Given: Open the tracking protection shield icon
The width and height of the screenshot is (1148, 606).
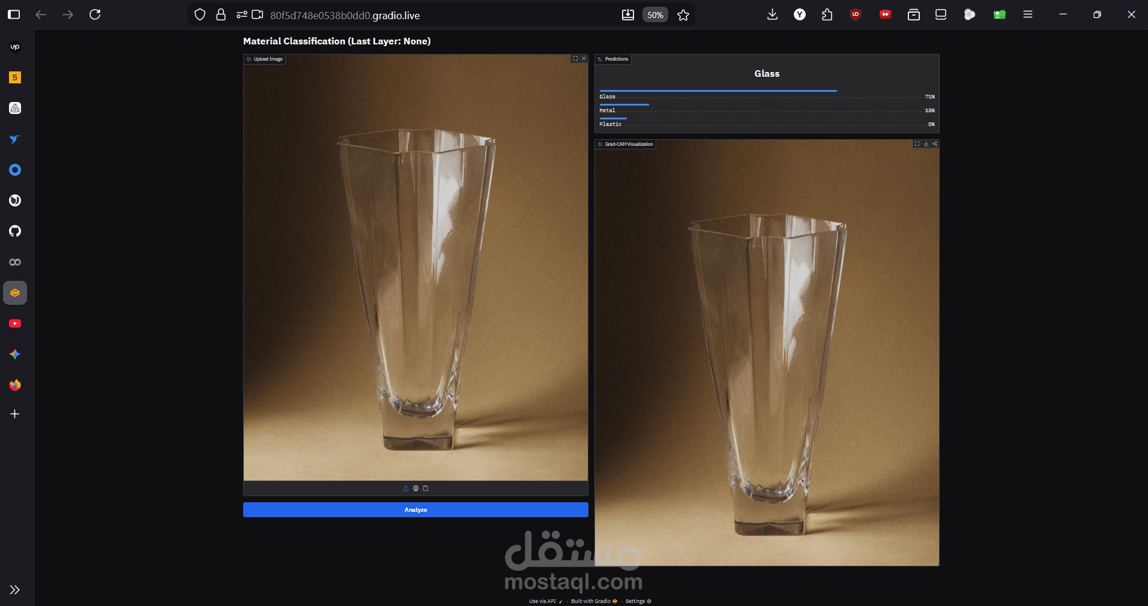Looking at the screenshot, I should (x=200, y=15).
